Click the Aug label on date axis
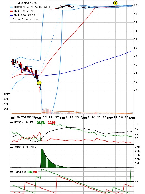The height and width of the screenshot is (194, 145). click(38, 118)
